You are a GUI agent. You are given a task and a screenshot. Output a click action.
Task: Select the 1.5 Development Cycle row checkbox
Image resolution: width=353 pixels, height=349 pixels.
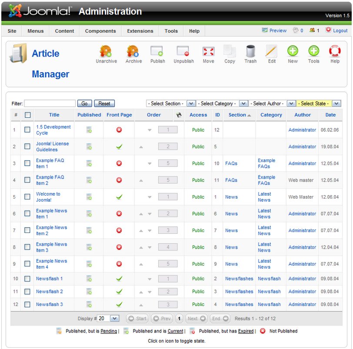click(x=27, y=130)
